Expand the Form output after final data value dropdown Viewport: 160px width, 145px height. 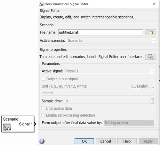click(x=129, y=123)
